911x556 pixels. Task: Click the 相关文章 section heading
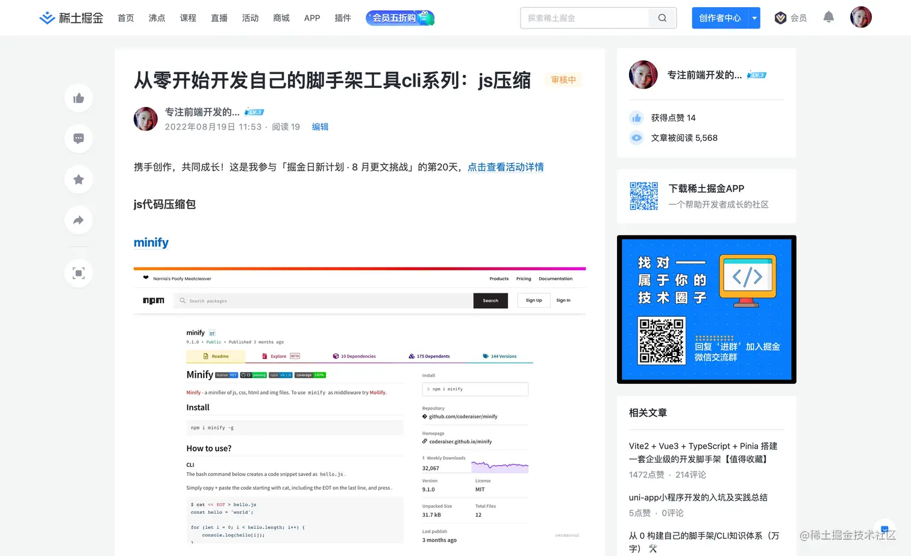648,413
